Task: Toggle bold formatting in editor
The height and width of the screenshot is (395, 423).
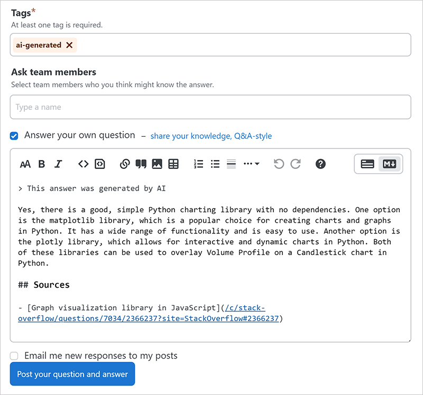Action: (42, 164)
